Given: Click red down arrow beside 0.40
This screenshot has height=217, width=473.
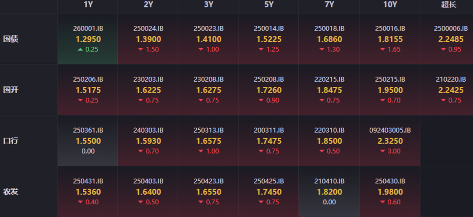Looking at the screenshot, I should click(80, 202).
